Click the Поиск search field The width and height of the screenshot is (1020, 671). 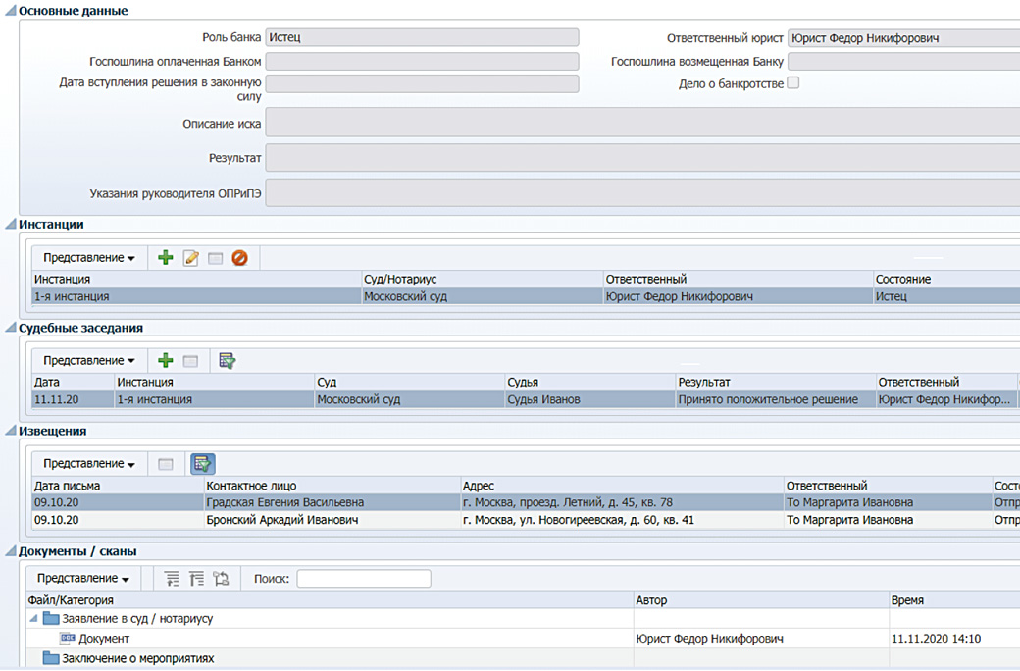[363, 579]
